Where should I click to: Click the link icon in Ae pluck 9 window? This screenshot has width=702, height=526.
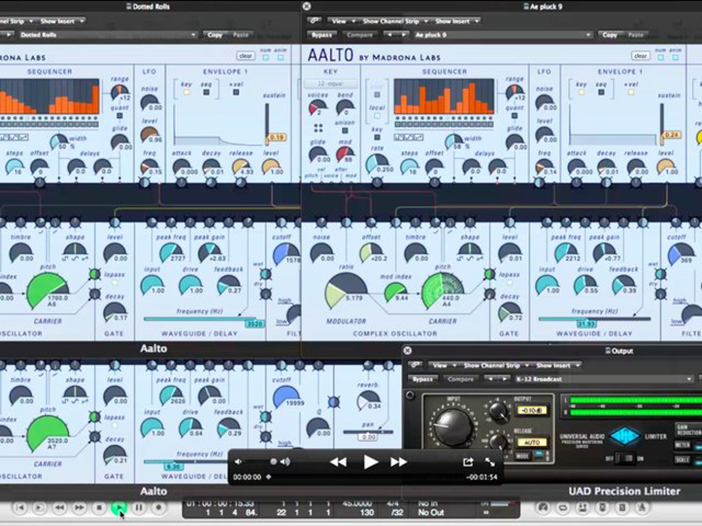coord(314,21)
